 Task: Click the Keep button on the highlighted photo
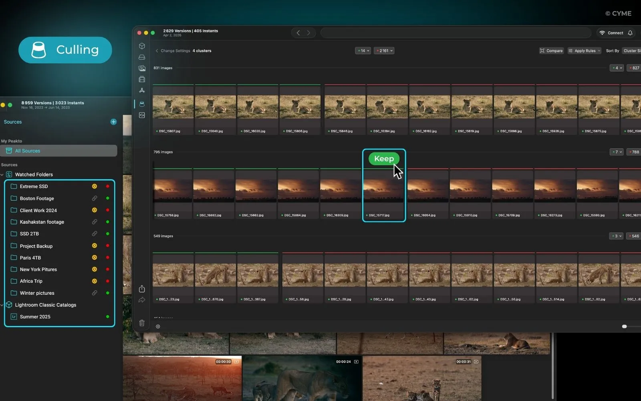pyautogui.click(x=383, y=158)
